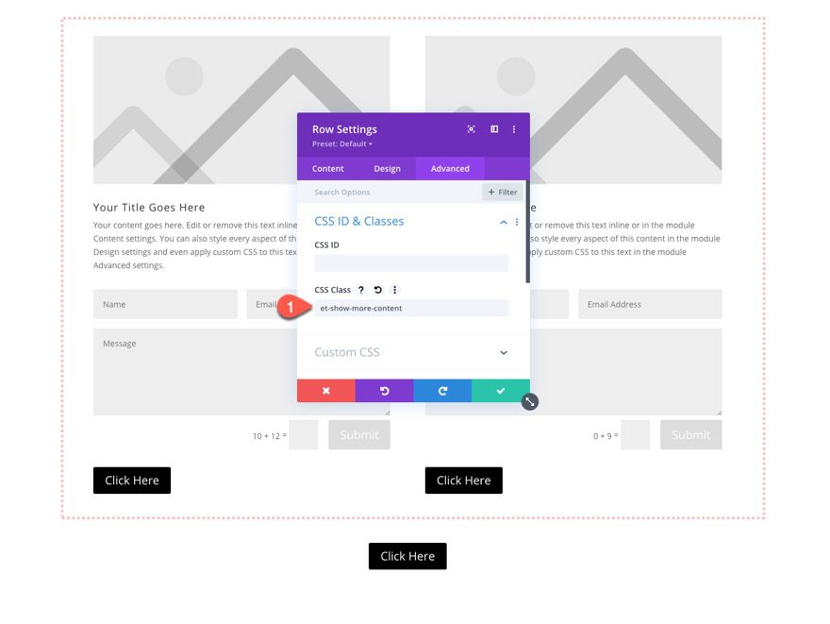The width and height of the screenshot is (830, 624).
Task: Open the Preset: Default dropdown
Action: coord(340,143)
